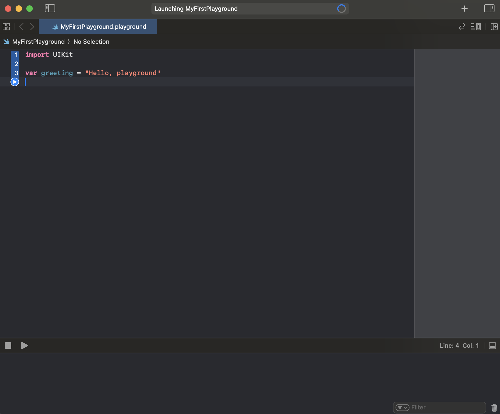Add a new editor pane on the right
Viewport: 500px width, 414px height.
tap(494, 27)
